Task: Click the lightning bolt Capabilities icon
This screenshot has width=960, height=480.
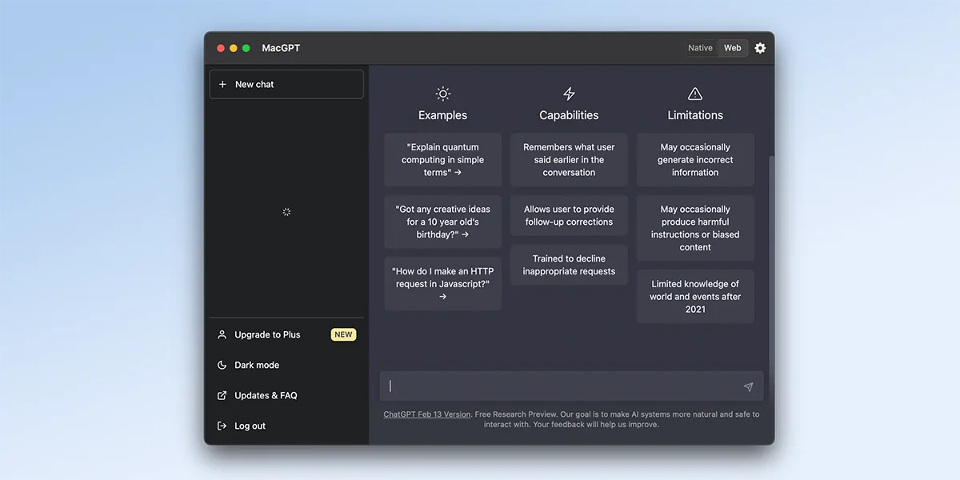Action: point(569,94)
